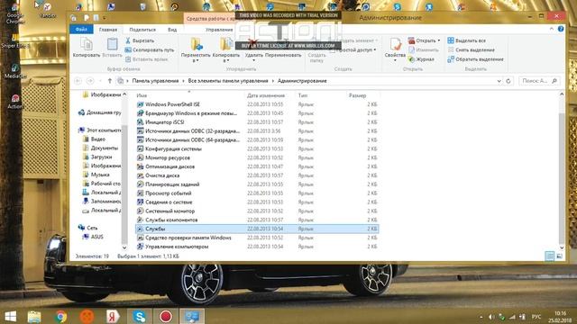Click the Удалить ribbon button
577x324 pixels.
[x=254, y=49]
